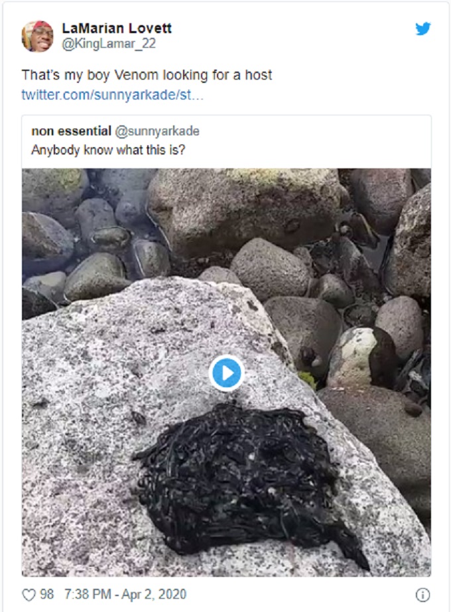
Task: Click the Twitter bird logo
Action: click(422, 29)
